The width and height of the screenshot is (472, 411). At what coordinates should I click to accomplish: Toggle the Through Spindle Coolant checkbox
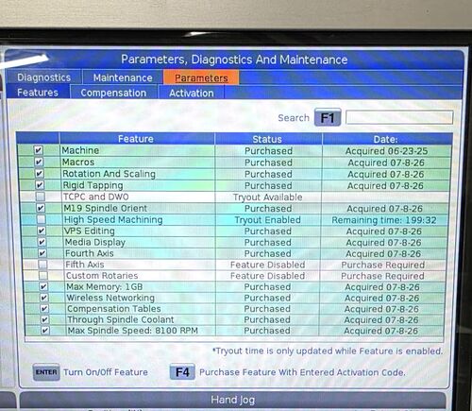pyautogui.click(x=44, y=319)
